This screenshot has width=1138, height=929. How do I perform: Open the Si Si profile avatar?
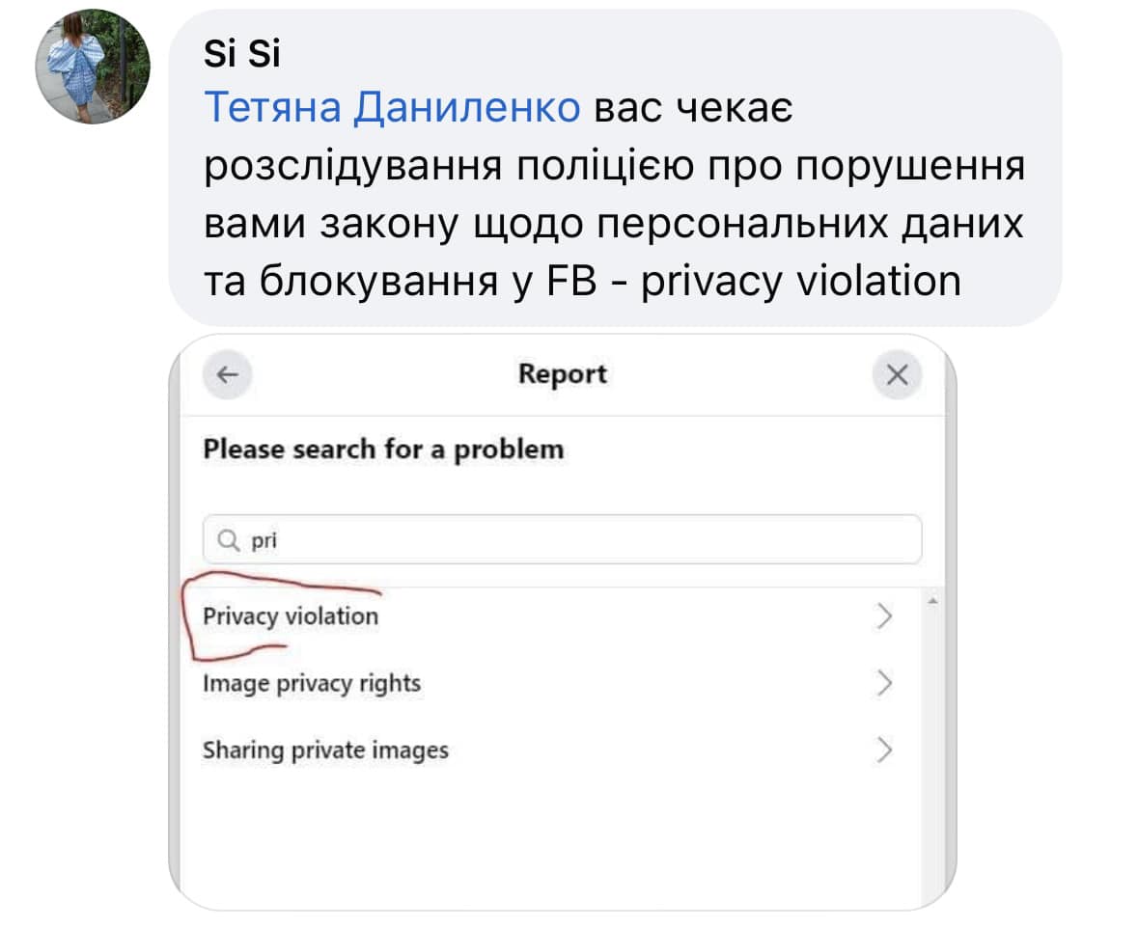pos(93,67)
